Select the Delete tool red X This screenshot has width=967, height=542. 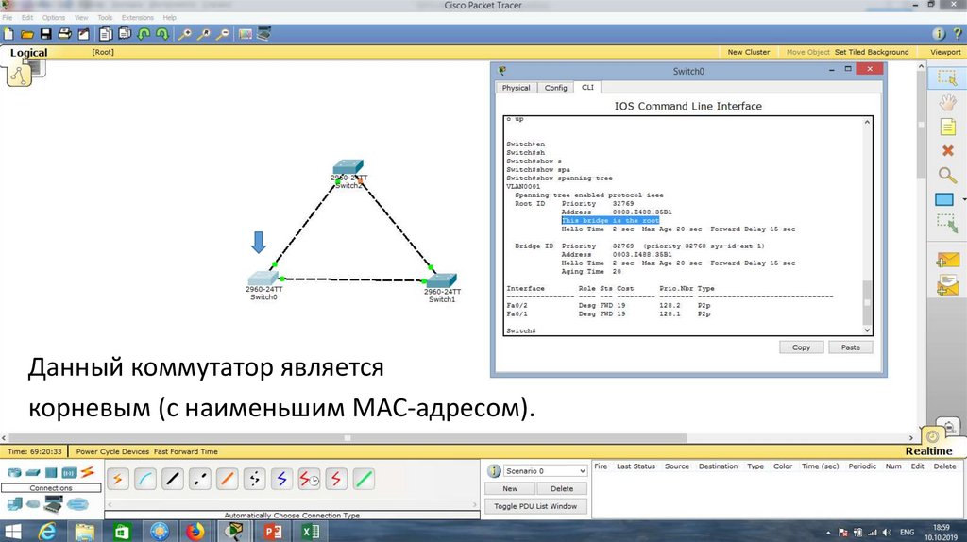(948, 150)
